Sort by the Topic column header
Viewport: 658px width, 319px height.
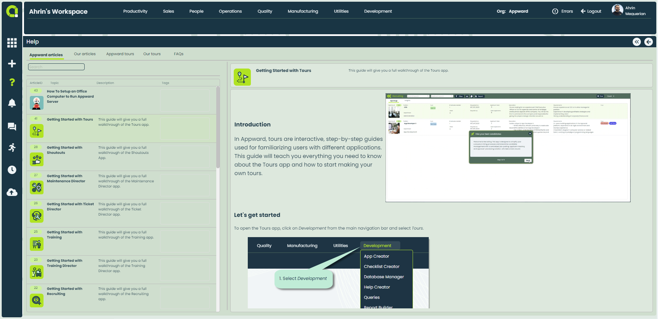[x=54, y=83]
